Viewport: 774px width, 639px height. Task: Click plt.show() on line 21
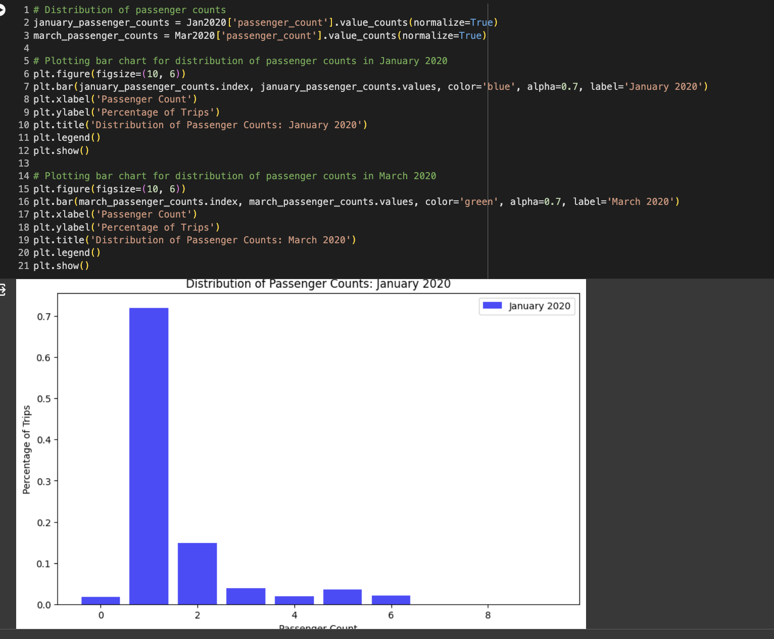pyautogui.click(x=61, y=266)
